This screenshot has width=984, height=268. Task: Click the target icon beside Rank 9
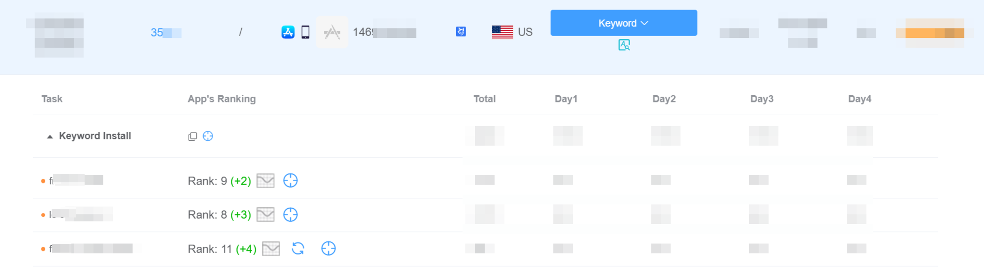290,180
